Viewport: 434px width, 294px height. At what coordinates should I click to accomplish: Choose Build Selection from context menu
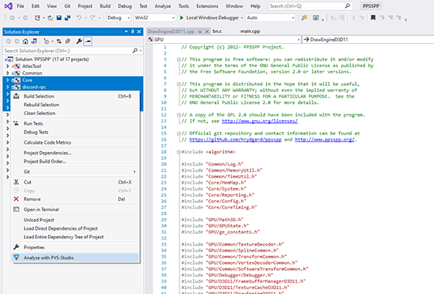pos(75,96)
